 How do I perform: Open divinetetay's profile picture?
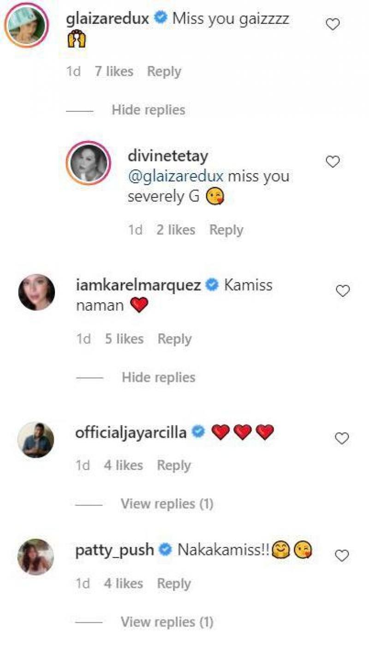(88, 163)
